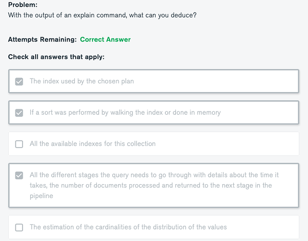Click the "Problem:" heading
The image size is (308, 241).
(22, 5)
